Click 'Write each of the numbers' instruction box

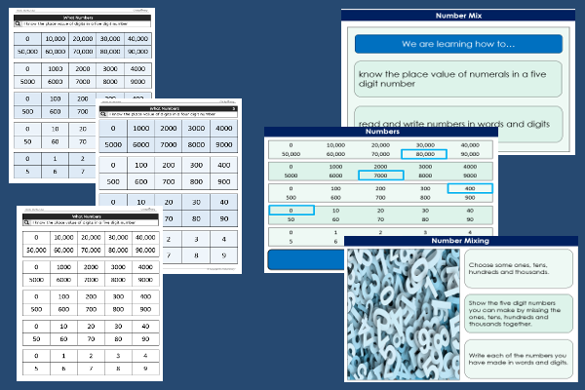coord(519,359)
